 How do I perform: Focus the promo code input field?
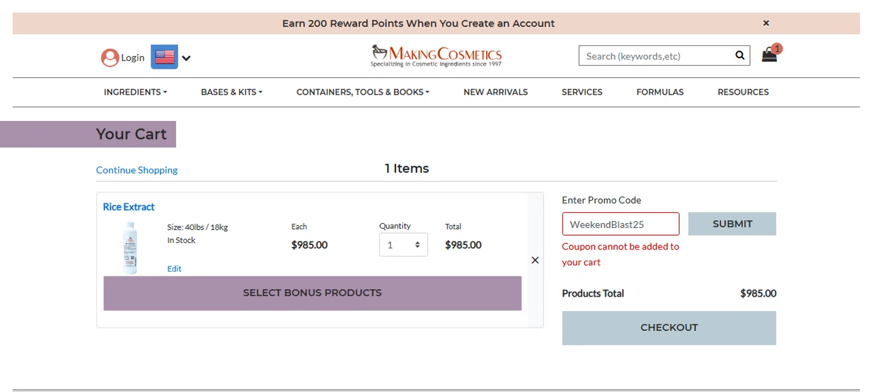(620, 224)
